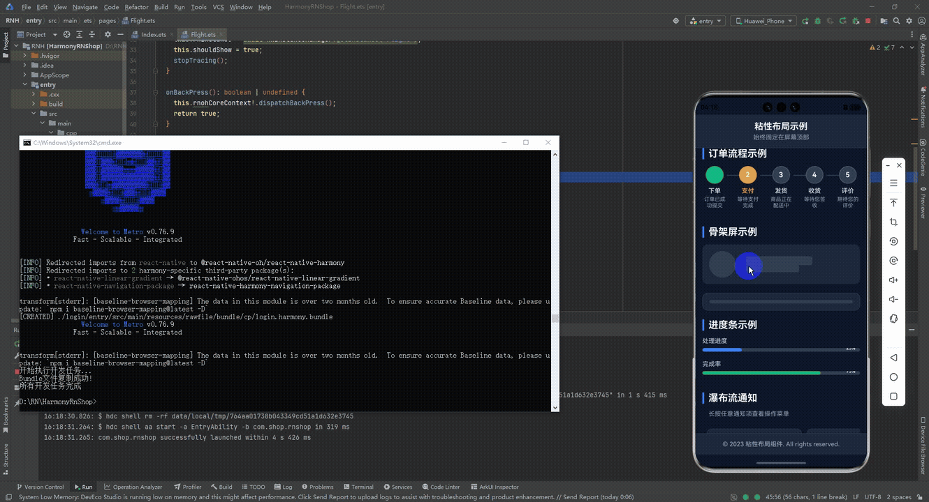Open the search magnifier in top toolbar
The height and width of the screenshot is (502, 929).
click(x=896, y=21)
